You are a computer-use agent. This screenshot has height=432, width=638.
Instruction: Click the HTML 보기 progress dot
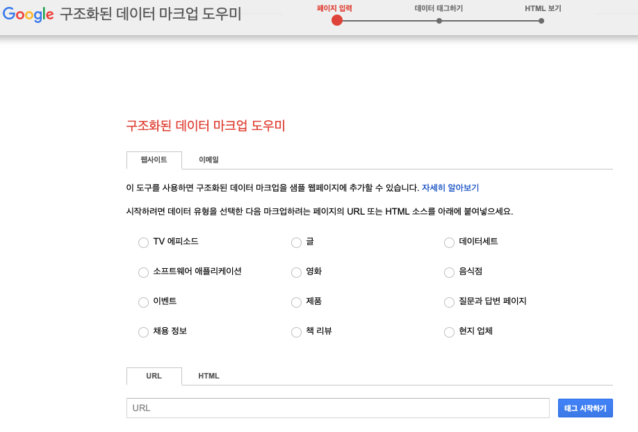(541, 21)
